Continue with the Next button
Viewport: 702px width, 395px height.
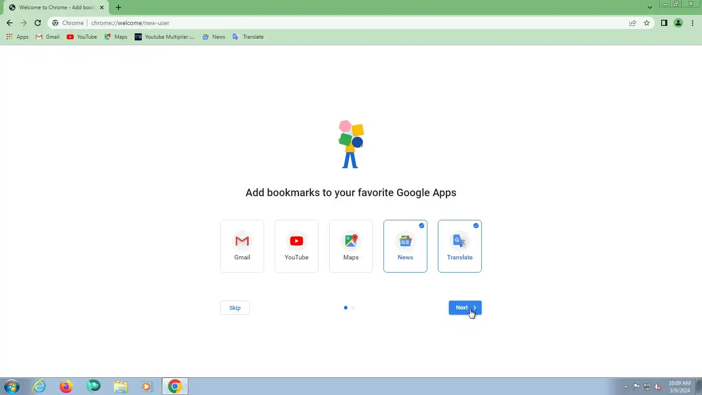coord(465,308)
